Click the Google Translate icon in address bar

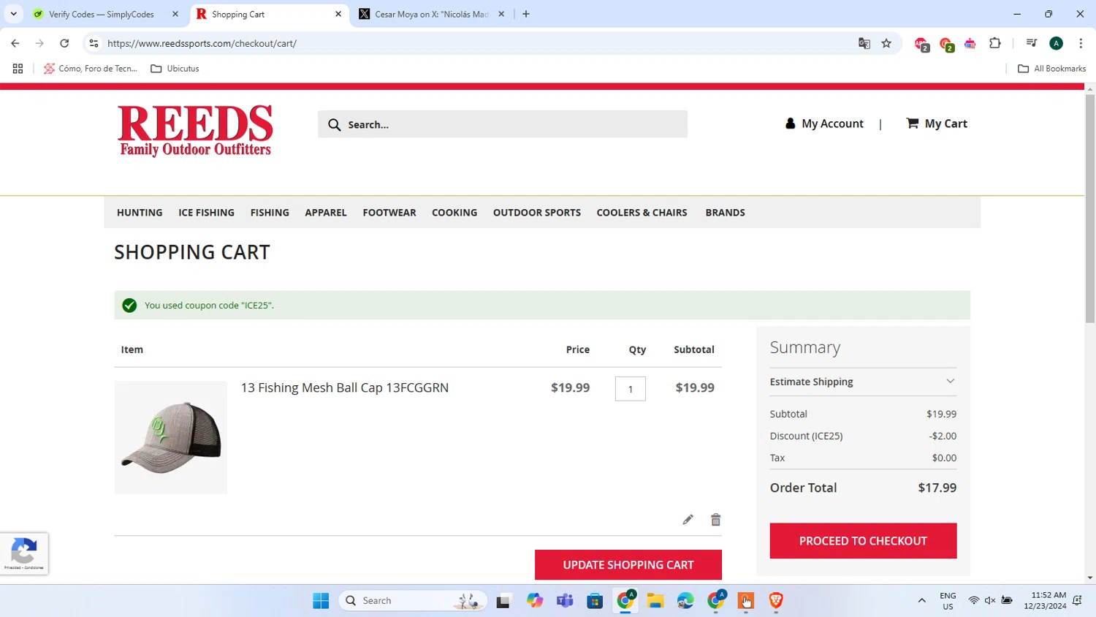point(864,43)
